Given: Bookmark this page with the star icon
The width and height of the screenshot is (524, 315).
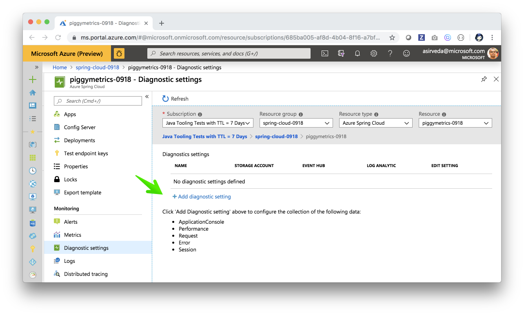Looking at the screenshot, I should point(392,37).
